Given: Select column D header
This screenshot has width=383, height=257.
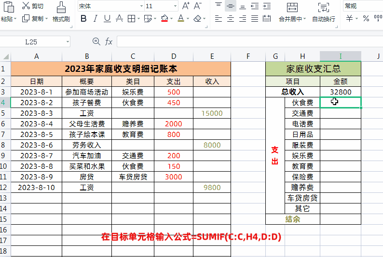Looking at the screenshot, I should click(174, 56).
